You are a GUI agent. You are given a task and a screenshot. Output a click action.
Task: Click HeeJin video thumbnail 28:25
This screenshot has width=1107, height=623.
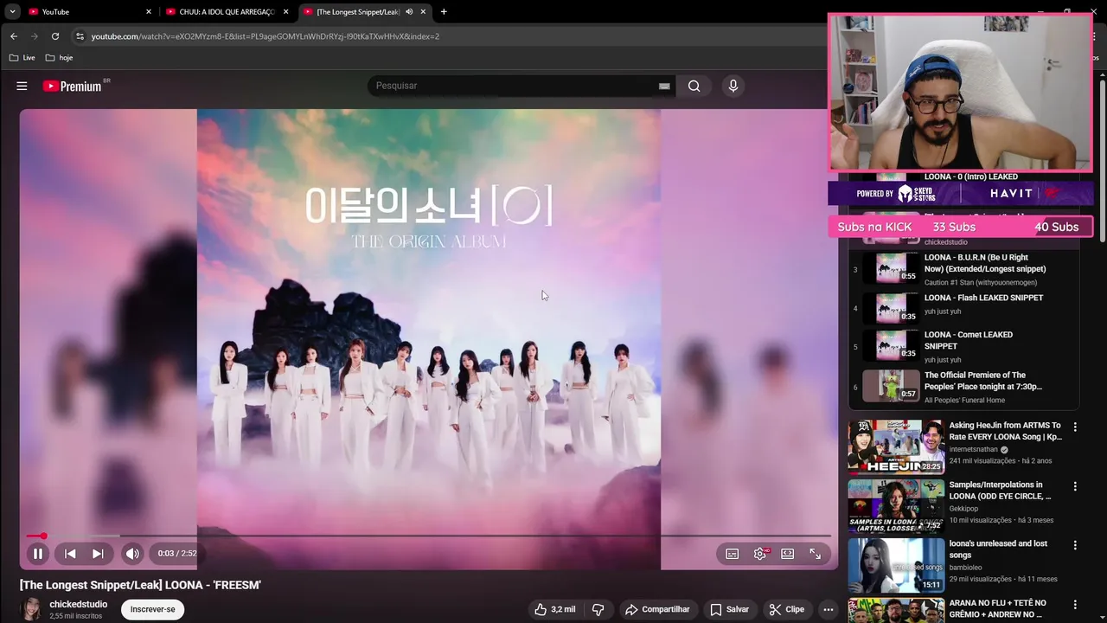[x=896, y=446]
